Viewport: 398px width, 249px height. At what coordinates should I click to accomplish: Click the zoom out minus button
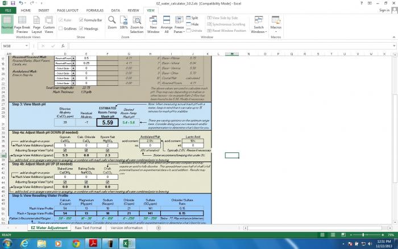click(351, 235)
